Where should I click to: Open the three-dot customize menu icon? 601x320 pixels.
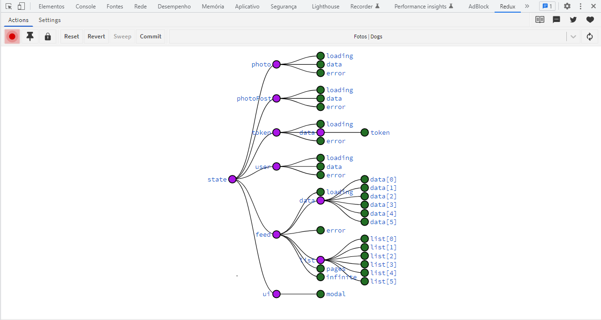tap(580, 6)
